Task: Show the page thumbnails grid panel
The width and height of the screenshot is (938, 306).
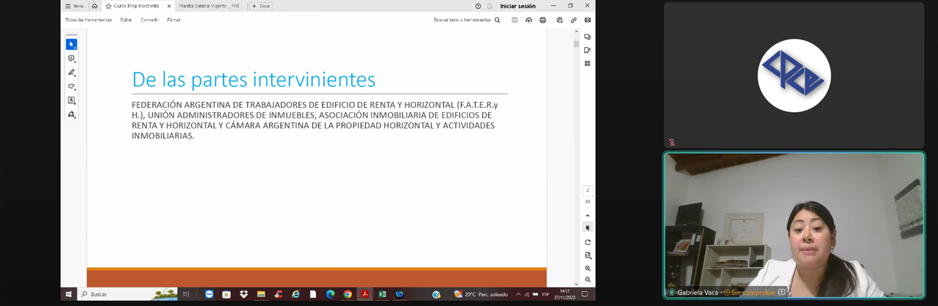Action: coord(587,63)
